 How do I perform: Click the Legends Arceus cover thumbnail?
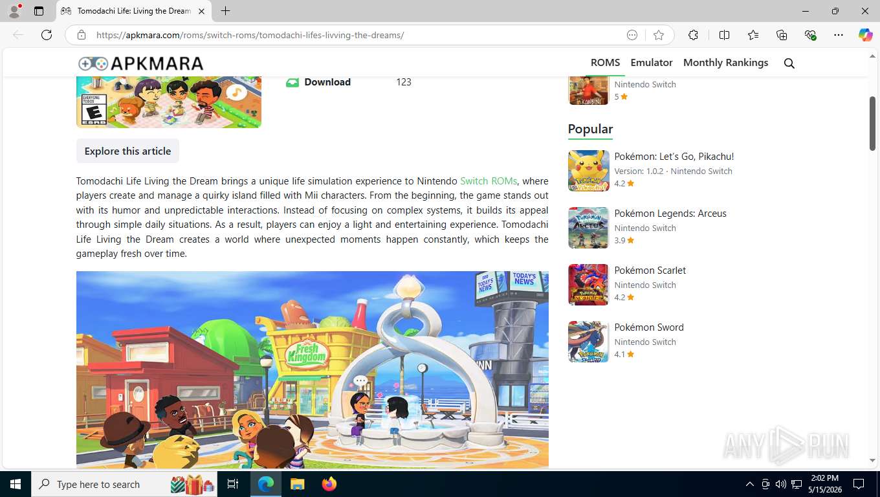[589, 228]
